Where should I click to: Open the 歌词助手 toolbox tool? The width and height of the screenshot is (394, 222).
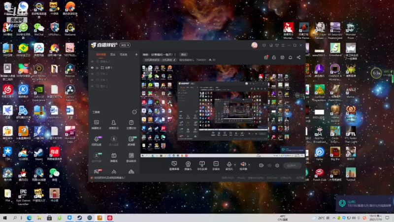click(131, 157)
